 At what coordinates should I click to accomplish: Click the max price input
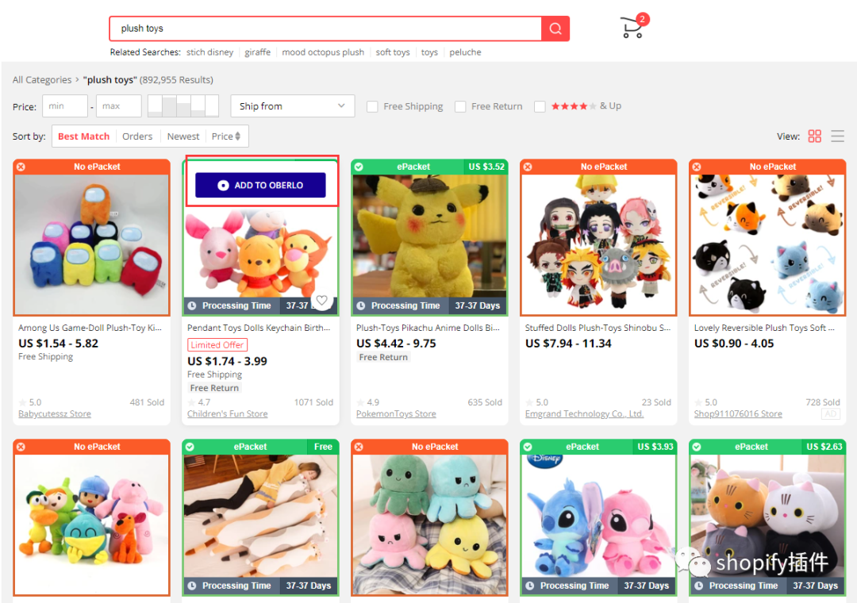pos(118,106)
